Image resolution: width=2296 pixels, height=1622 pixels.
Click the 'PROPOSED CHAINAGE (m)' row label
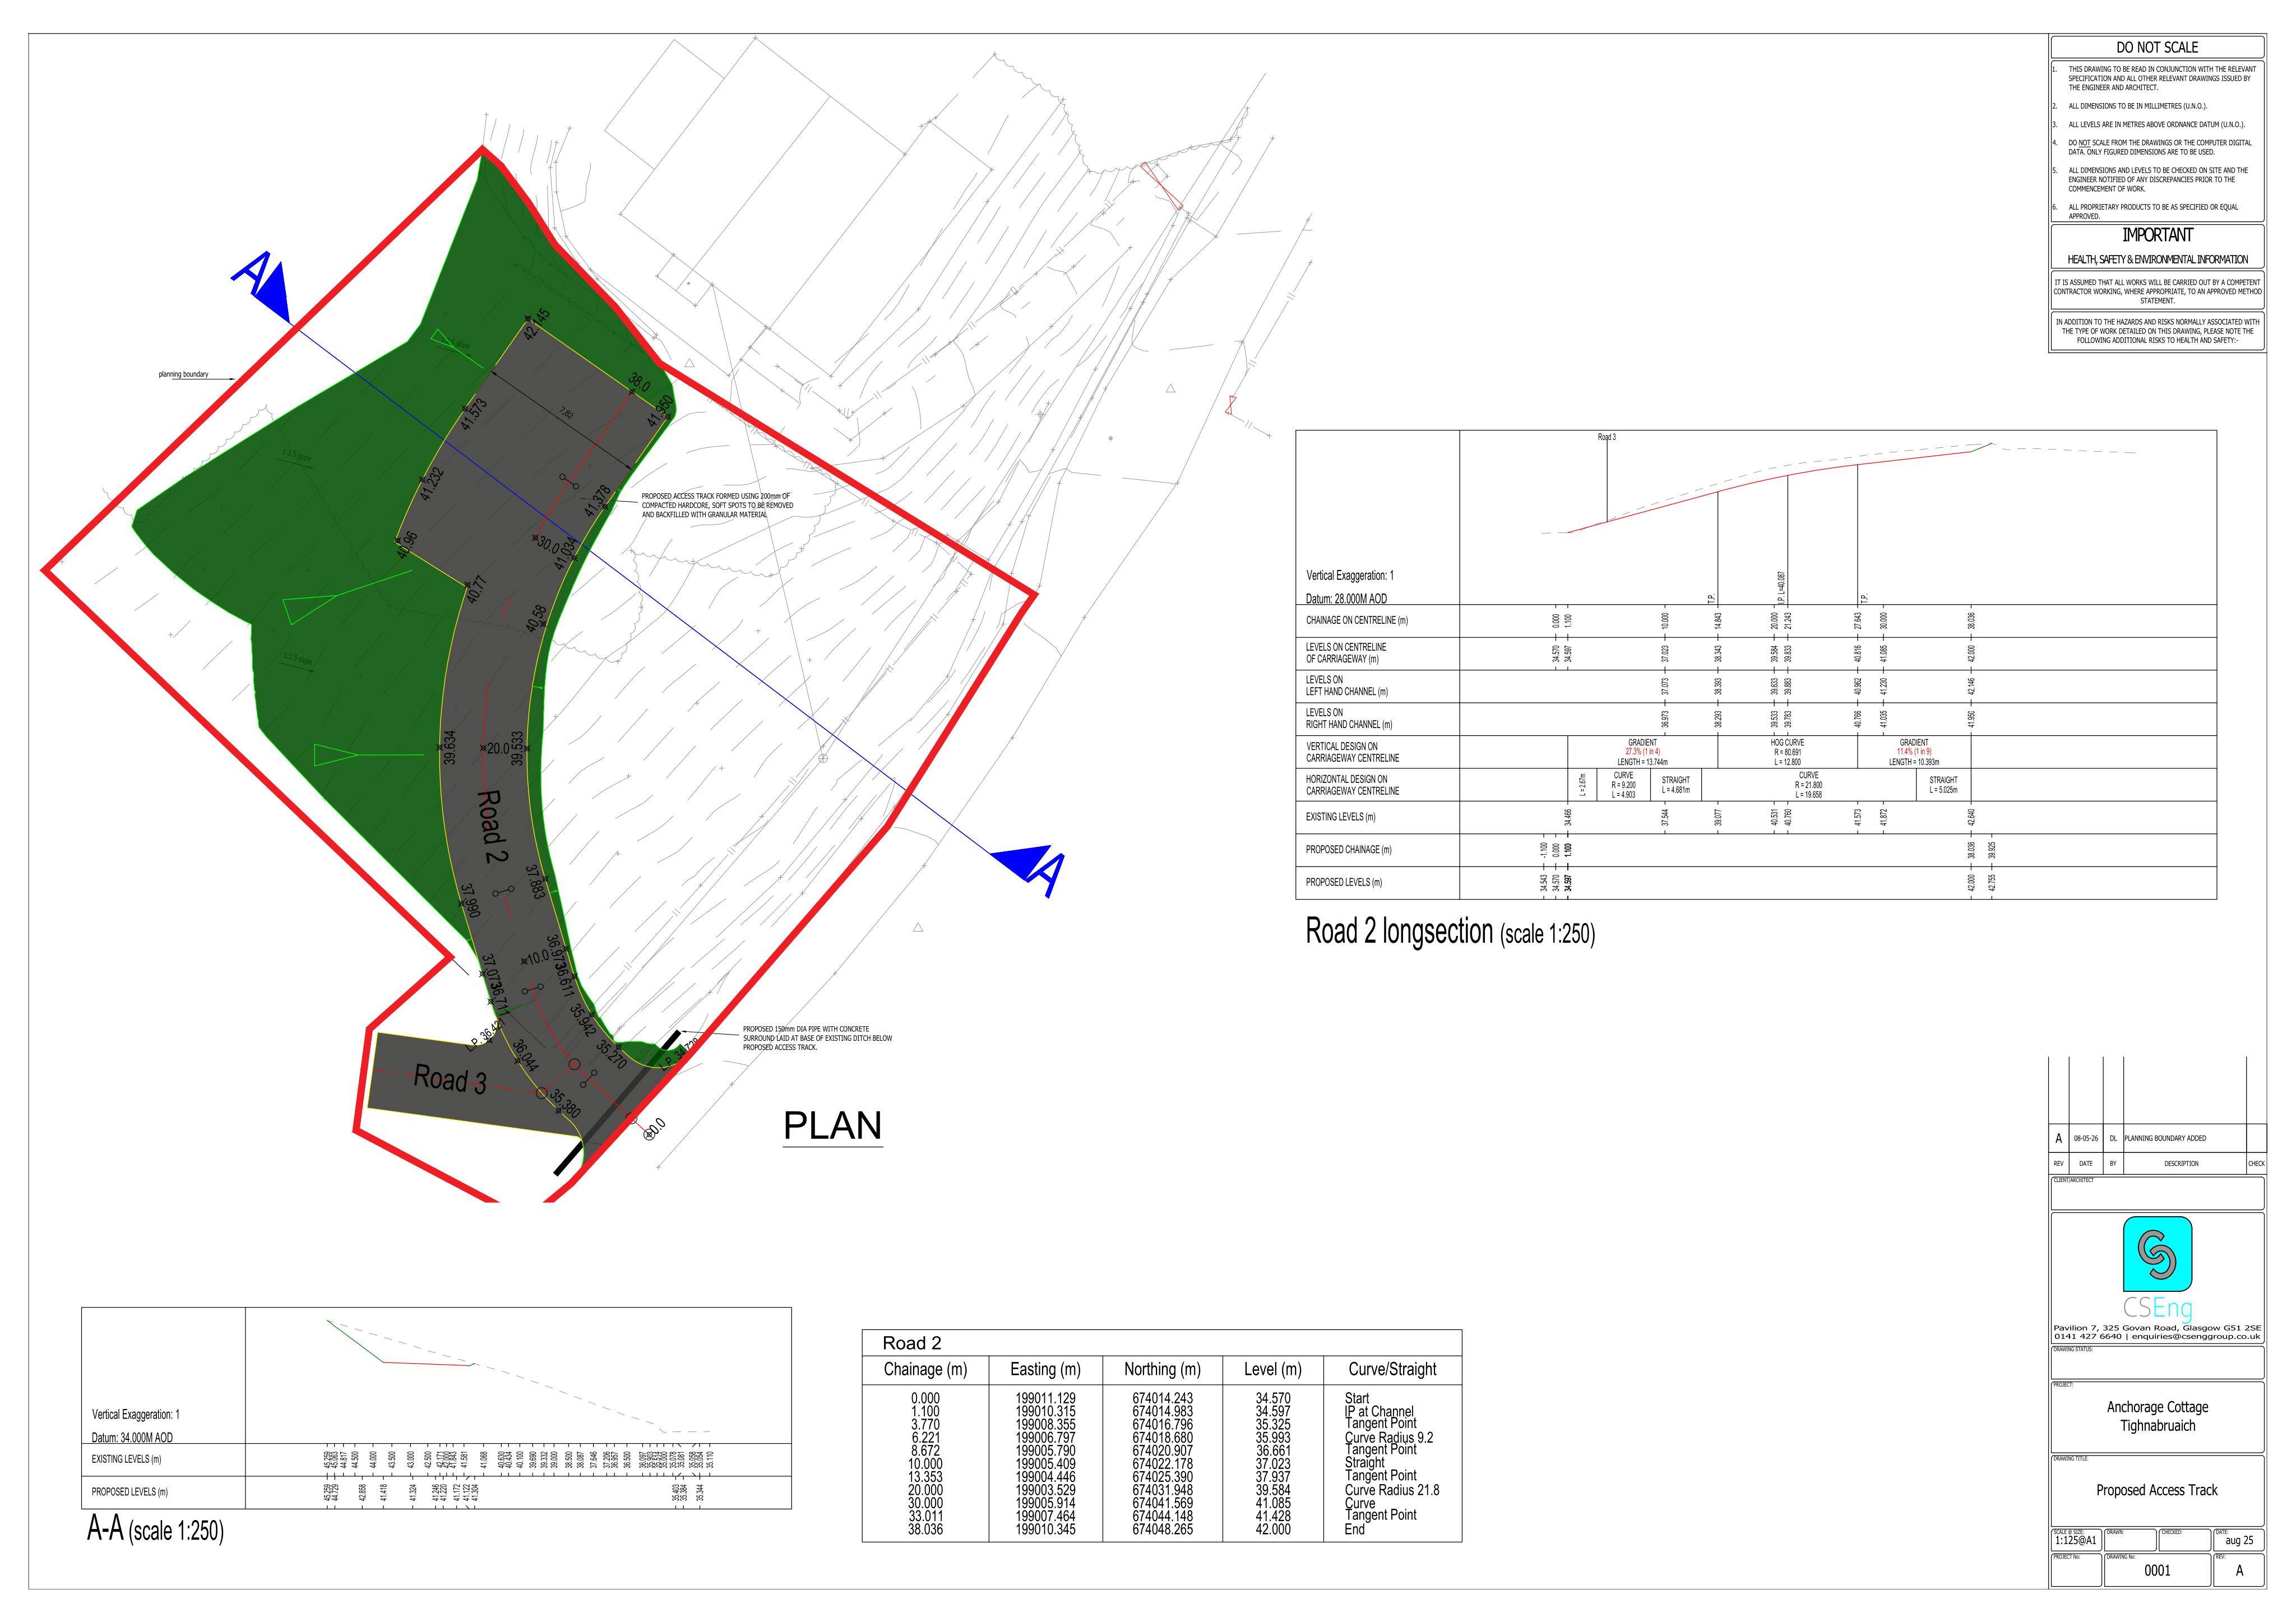pyautogui.click(x=1348, y=850)
